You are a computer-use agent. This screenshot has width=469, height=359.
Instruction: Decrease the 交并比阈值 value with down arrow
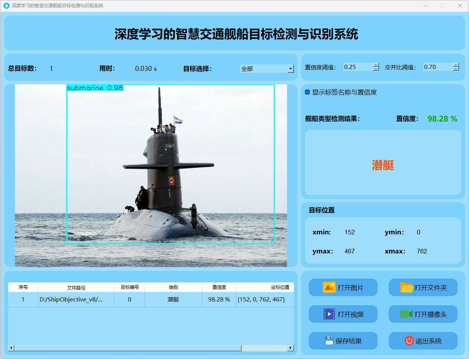pyautogui.click(x=456, y=69)
